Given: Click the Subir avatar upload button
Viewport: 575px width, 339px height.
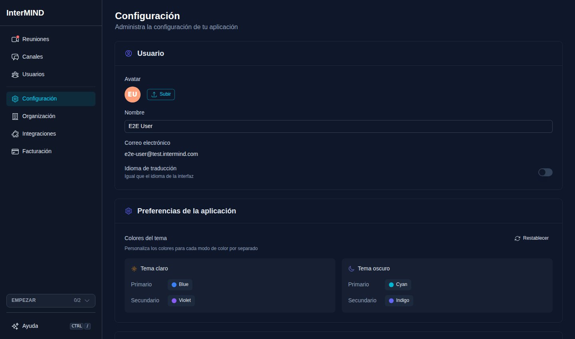Looking at the screenshot, I should [x=161, y=94].
